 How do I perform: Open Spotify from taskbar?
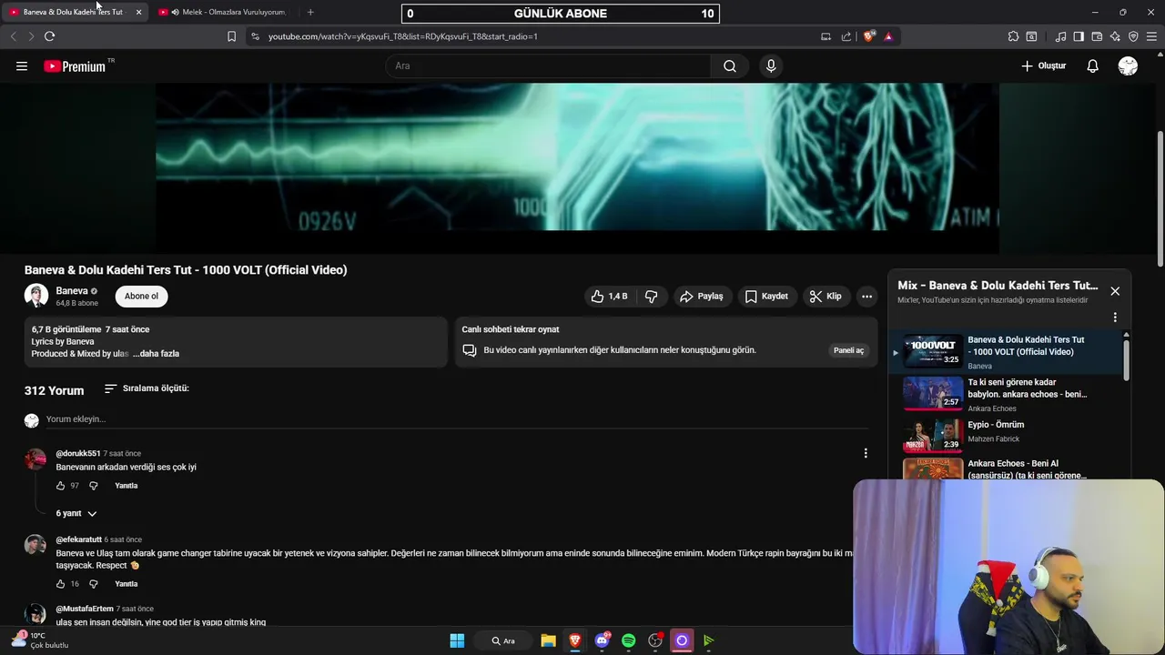click(x=628, y=640)
